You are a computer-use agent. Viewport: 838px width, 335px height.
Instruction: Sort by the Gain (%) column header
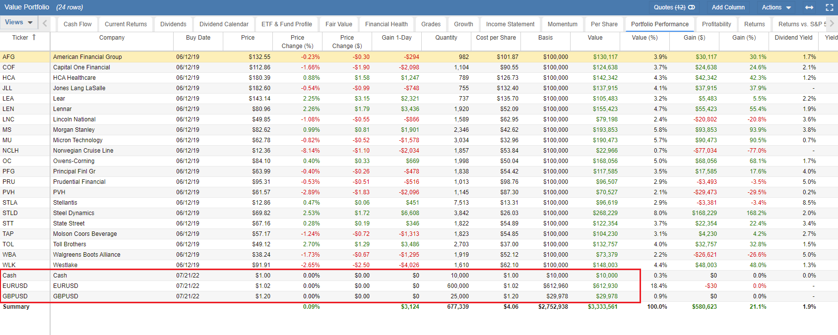point(744,38)
